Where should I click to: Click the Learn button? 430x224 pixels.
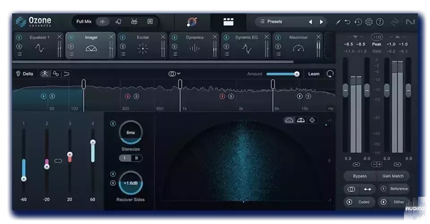314,74
